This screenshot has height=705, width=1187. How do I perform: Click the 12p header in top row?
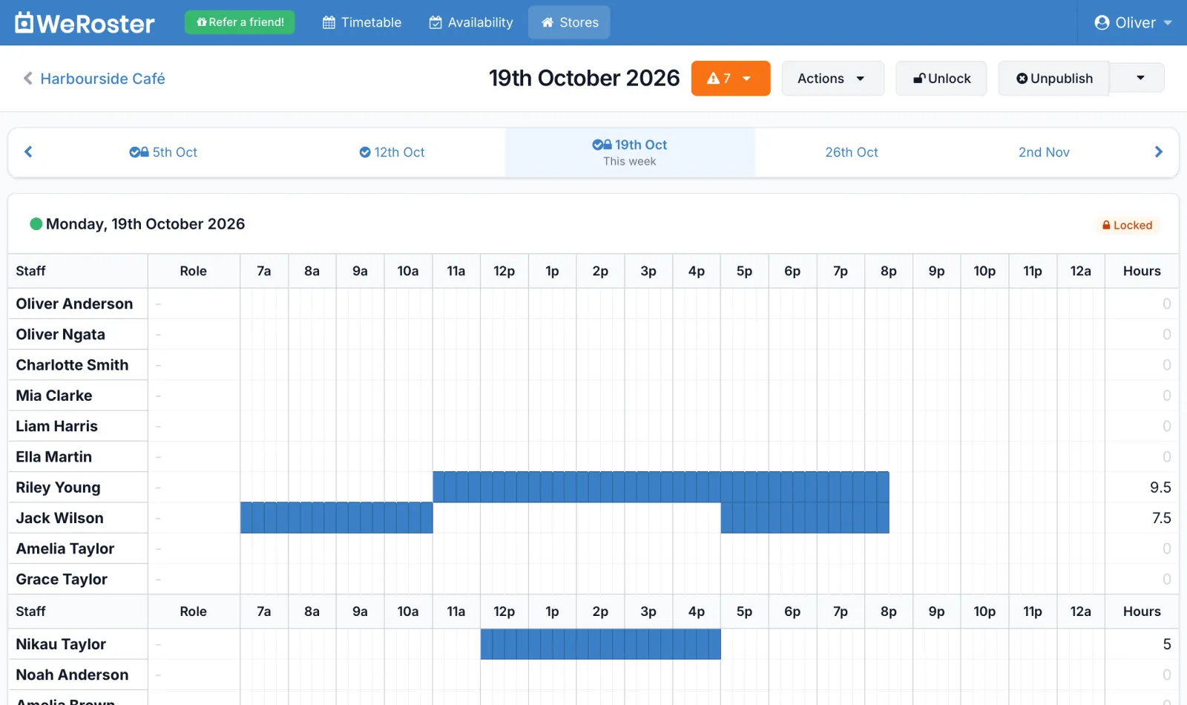click(x=504, y=271)
